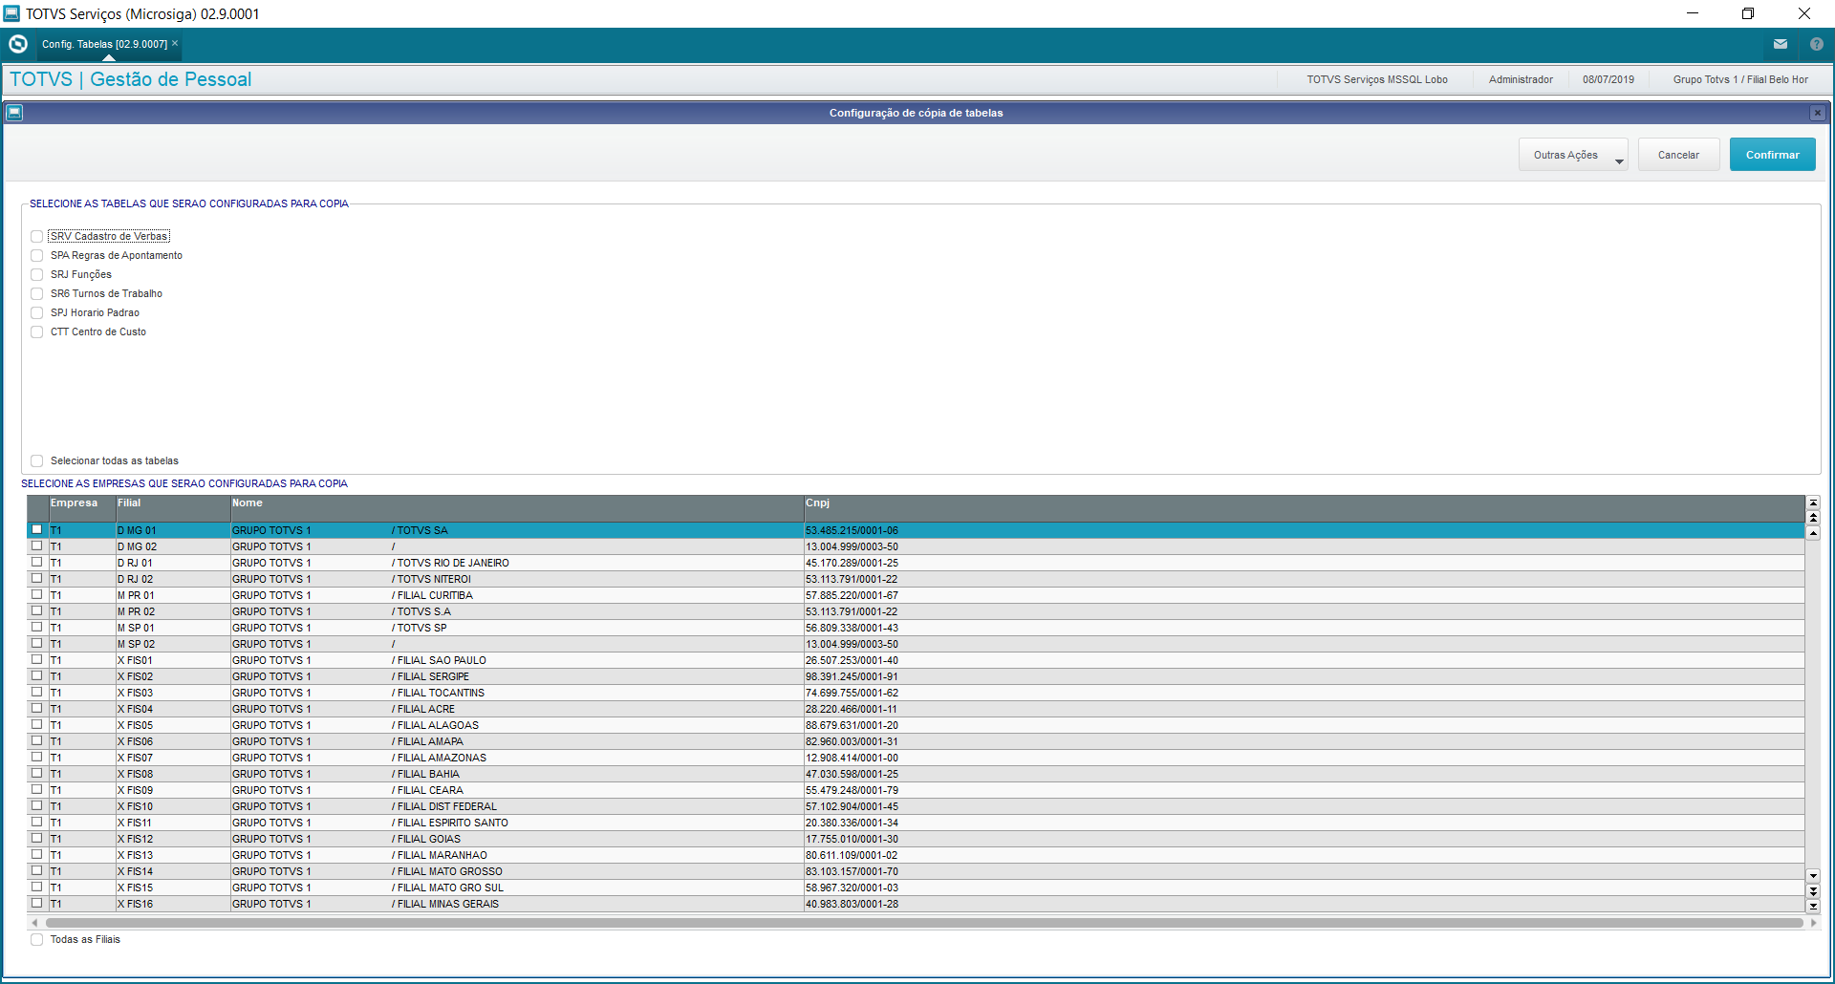Page up in the company grid
The height and width of the screenshot is (984, 1835).
pos(1813,518)
